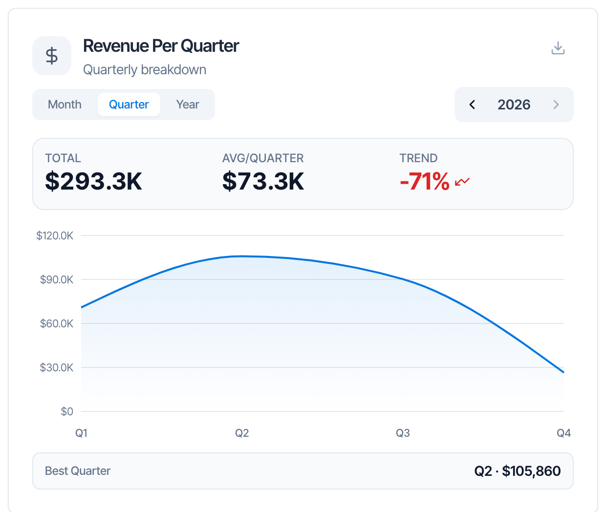Viewport: 606px width, 512px height.
Task: Click the Q3 x-axis label
Action: (403, 433)
